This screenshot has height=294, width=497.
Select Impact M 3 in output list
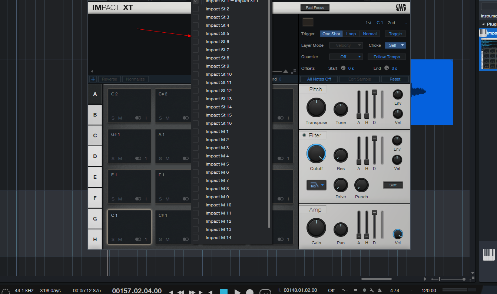[x=217, y=148]
